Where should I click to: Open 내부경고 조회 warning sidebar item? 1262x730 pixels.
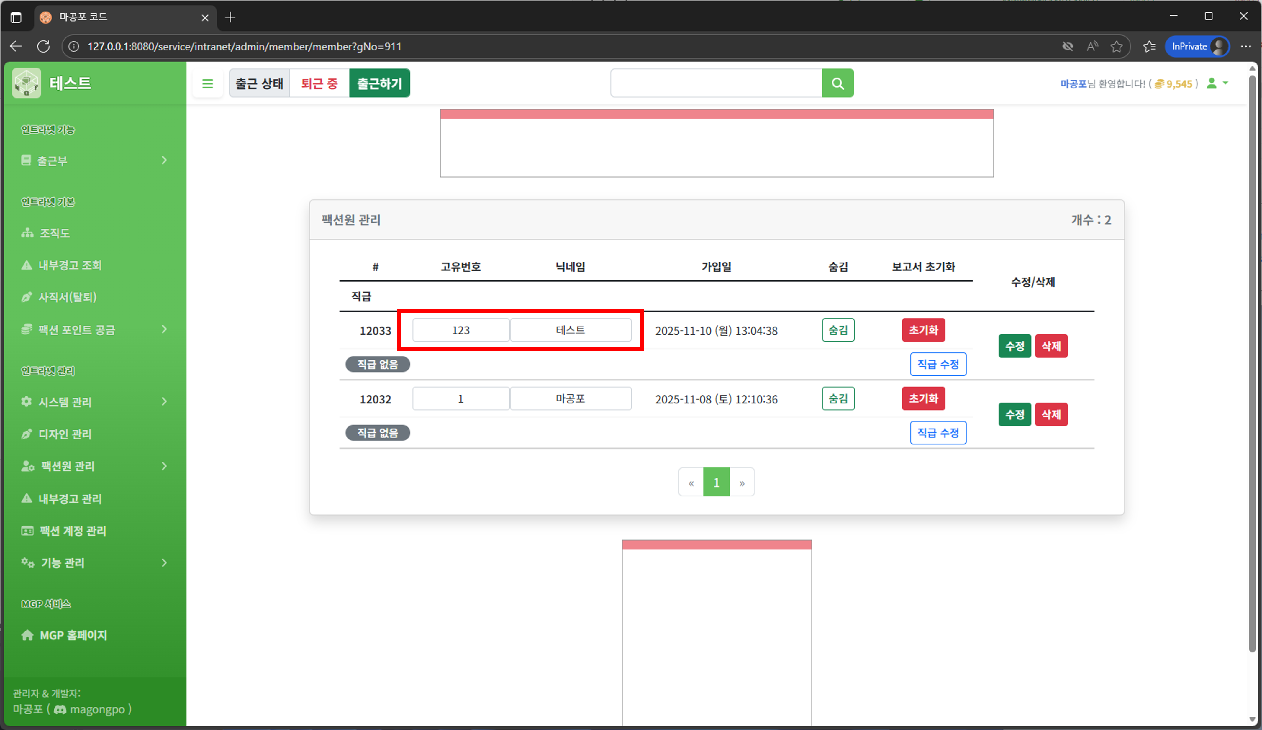coord(69,265)
